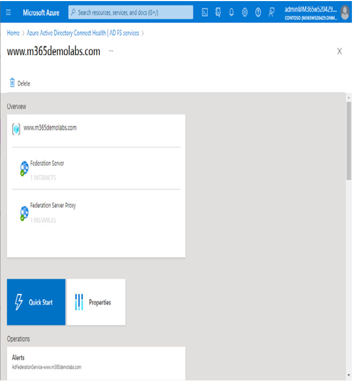Click the search resources input field
This screenshot has height=382, width=353.
(131, 12)
